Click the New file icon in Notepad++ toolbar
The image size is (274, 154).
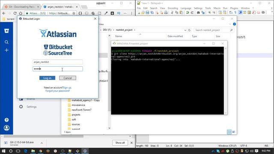(x=139, y=12)
